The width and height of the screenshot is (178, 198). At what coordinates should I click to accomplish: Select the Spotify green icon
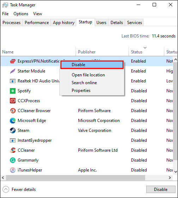[13, 91]
